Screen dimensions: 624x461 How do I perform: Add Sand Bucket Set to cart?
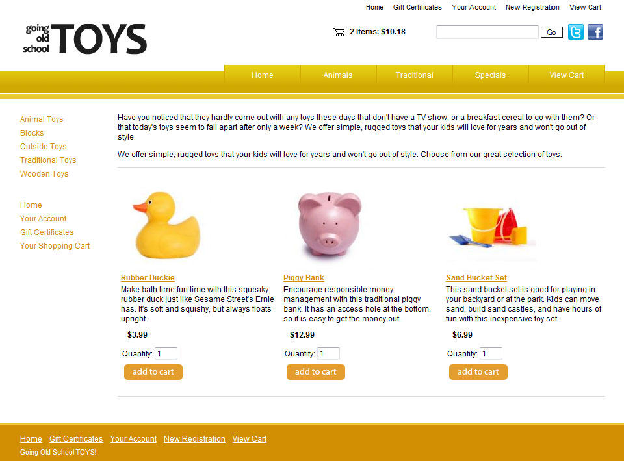click(x=478, y=372)
